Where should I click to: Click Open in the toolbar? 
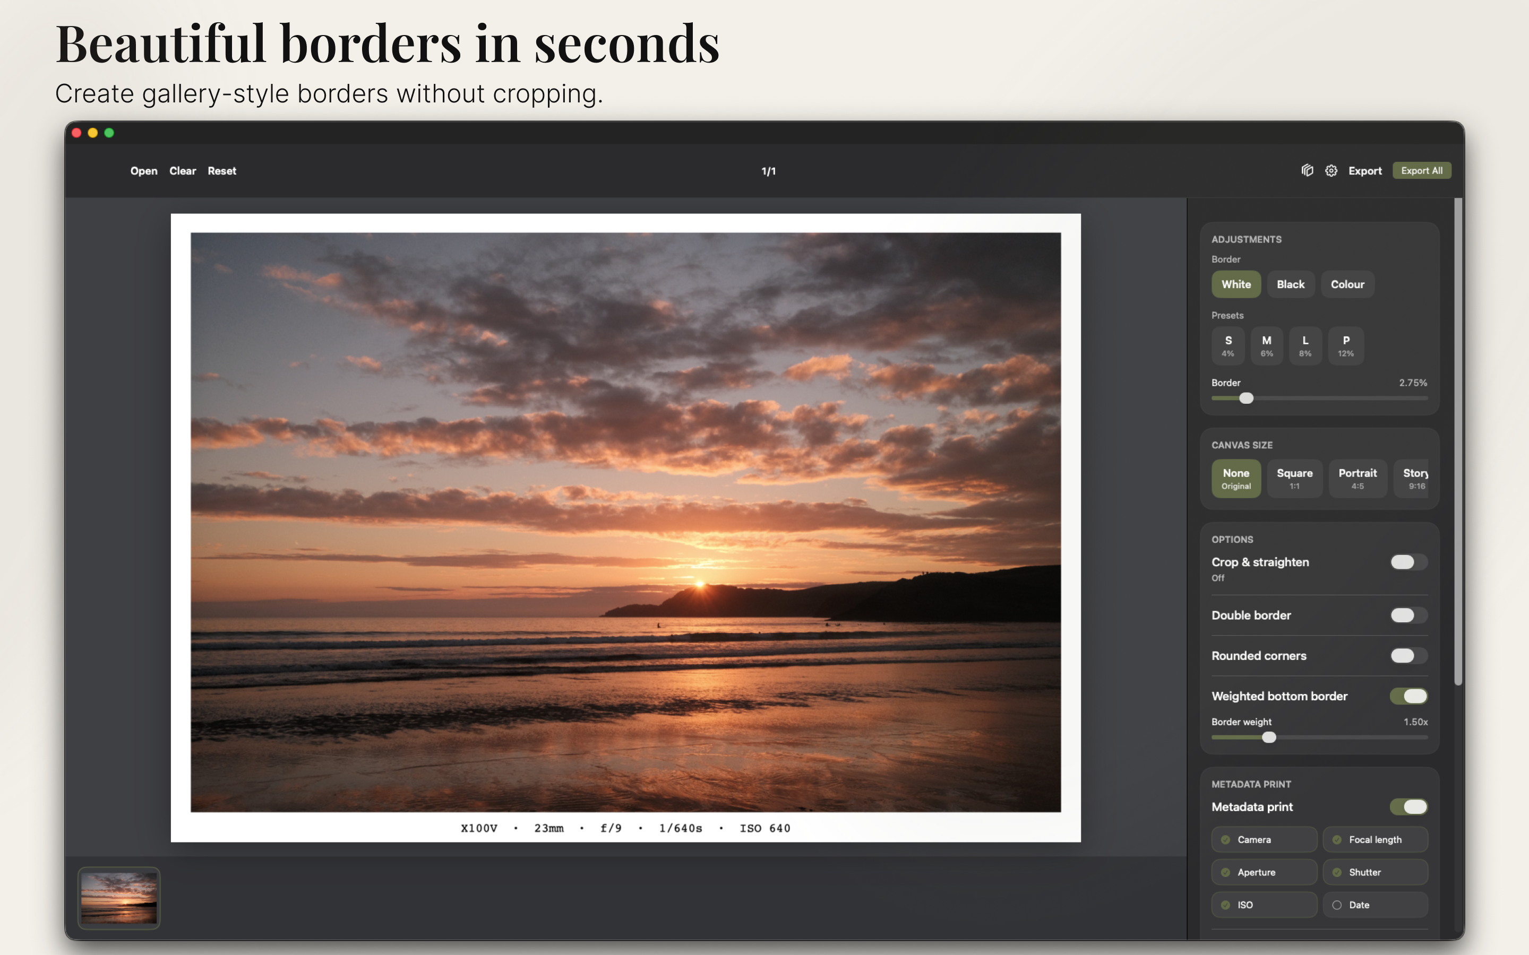(143, 171)
